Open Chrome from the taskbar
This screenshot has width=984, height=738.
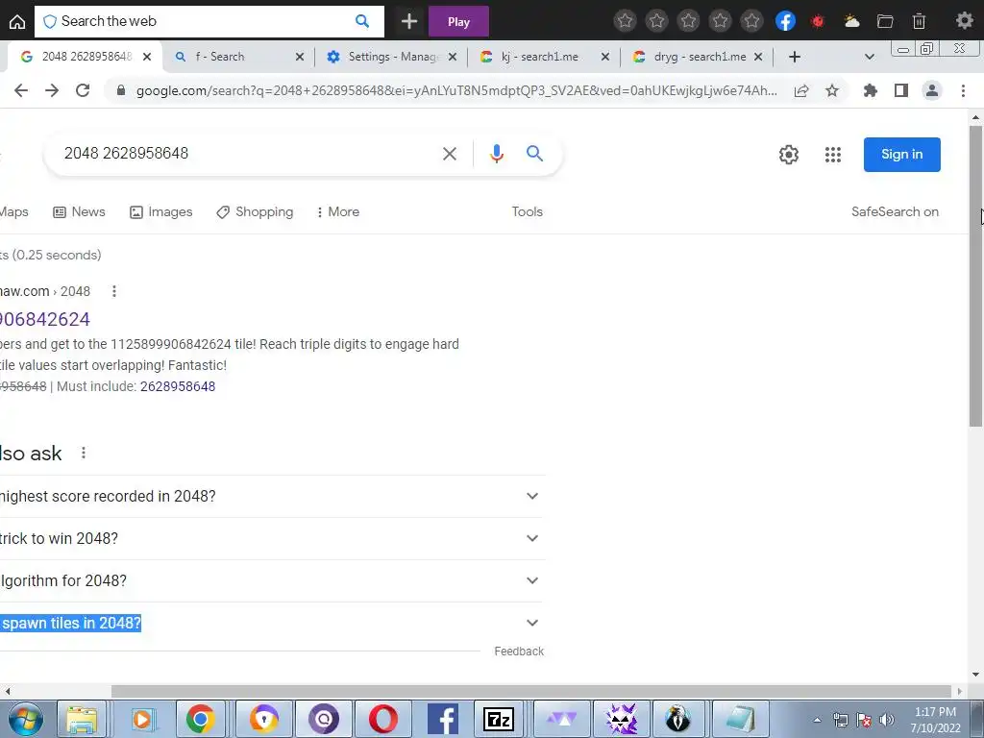pos(200,719)
